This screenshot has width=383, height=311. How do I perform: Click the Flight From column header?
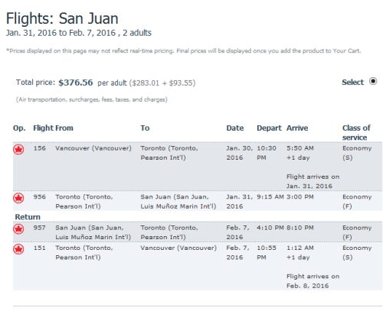click(53, 128)
